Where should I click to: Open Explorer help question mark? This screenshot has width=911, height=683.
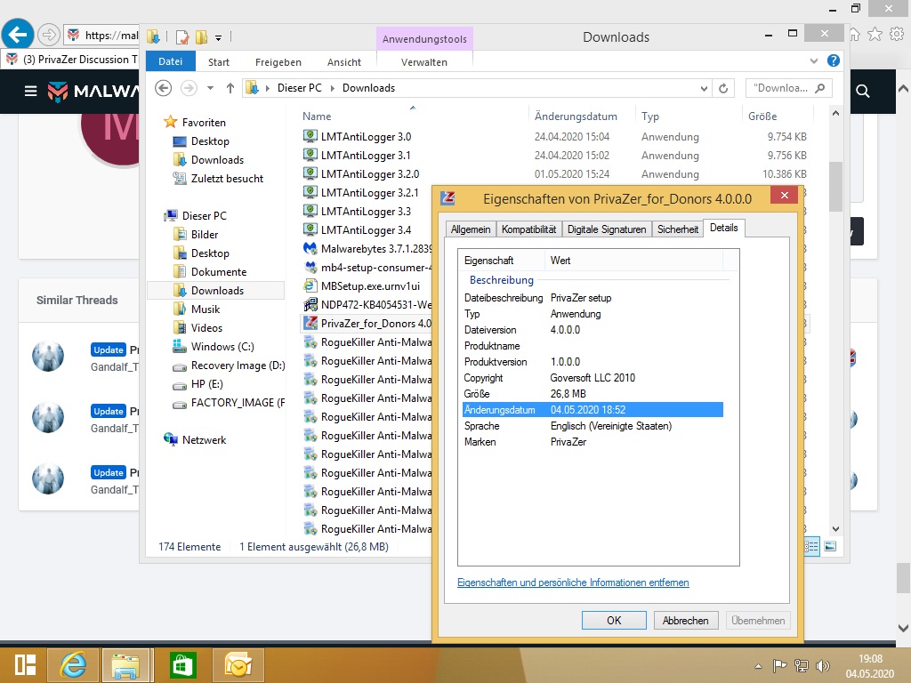click(x=833, y=60)
